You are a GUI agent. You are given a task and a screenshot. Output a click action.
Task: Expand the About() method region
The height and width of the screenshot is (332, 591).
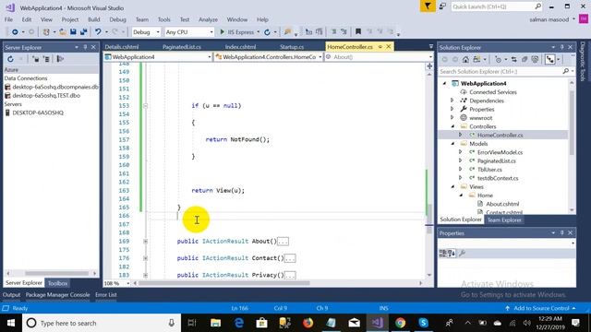tap(146, 242)
